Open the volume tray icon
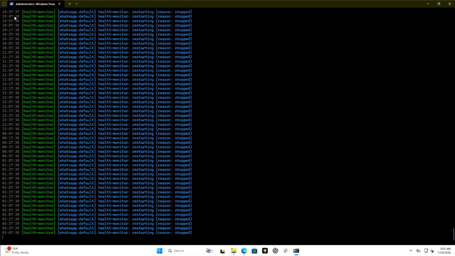The image size is (455, 256). 432,251
